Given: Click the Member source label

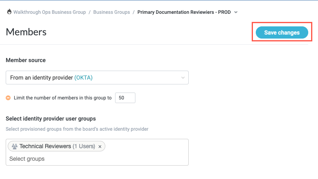Looking at the screenshot, I should pos(26,60).
